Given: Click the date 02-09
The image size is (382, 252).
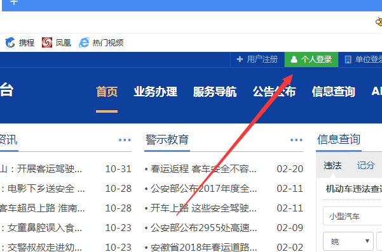Looking at the screenshot, I should [x=290, y=228].
